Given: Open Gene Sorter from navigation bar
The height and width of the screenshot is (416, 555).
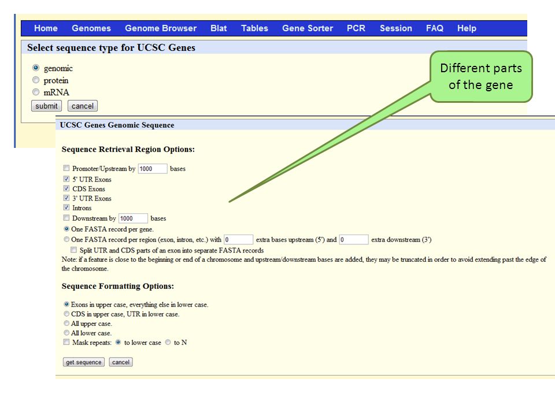Looking at the screenshot, I should [308, 28].
